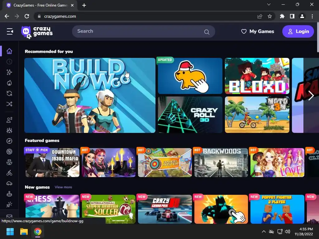Open the volume speaker tray icon
Screen dimensions: 319x239
click(x=288, y=232)
